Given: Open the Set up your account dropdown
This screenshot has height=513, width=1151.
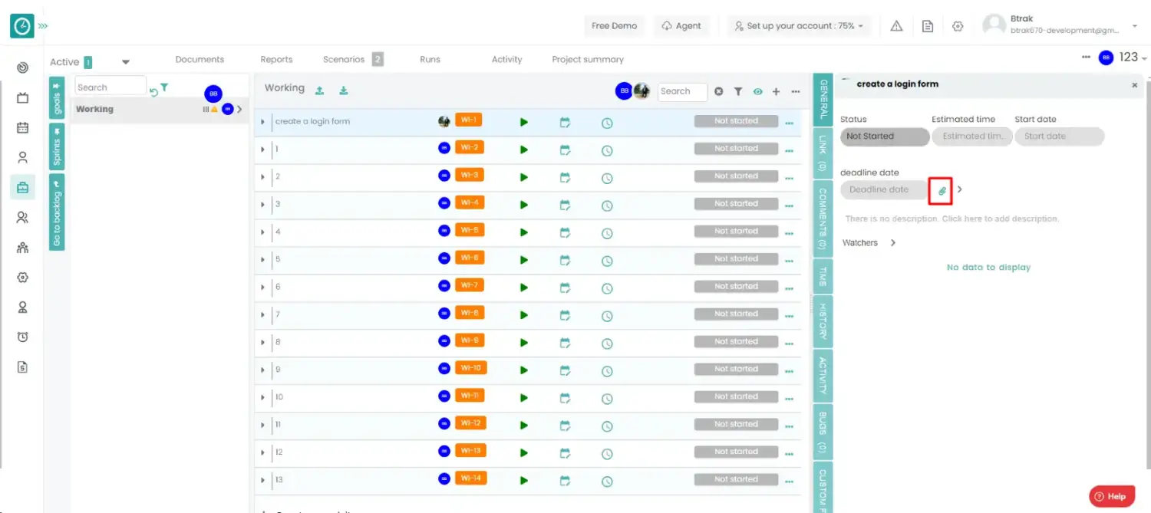Looking at the screenshot, I should pos(798,26).
